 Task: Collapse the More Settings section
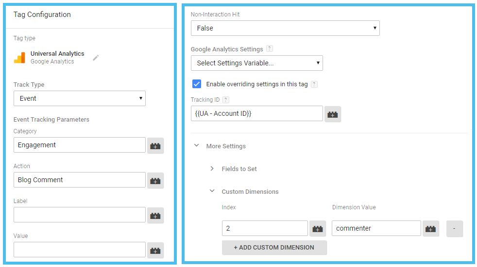(x=197, y=146)
